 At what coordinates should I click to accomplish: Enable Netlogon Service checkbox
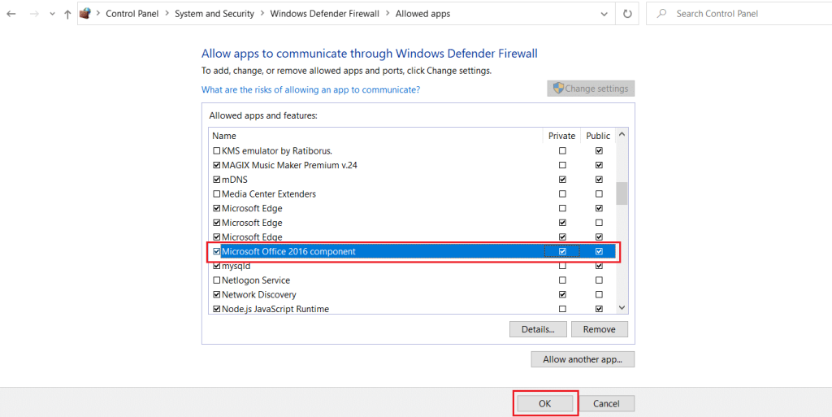pyautogui.click(x=216, y=280)
